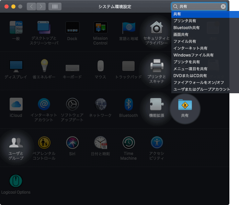Open Siri preferences icon

click(72, 143)
